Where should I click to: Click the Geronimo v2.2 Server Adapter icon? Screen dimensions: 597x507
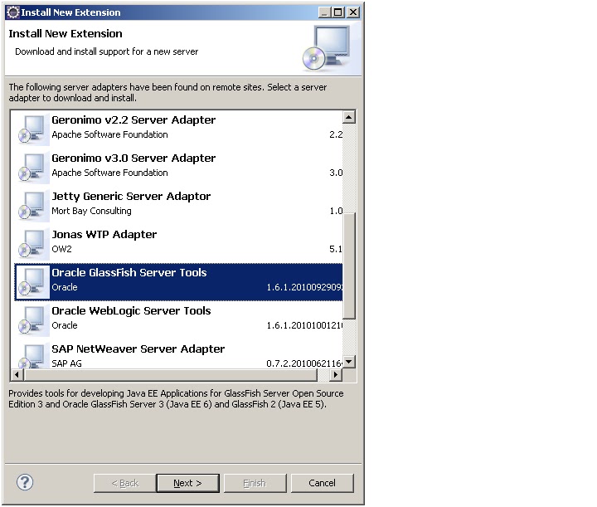coord(33,129)
